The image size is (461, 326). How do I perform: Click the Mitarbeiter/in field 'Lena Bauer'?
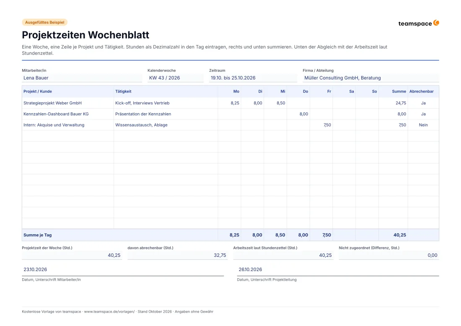pyautogui.click(x=82, y=78)
